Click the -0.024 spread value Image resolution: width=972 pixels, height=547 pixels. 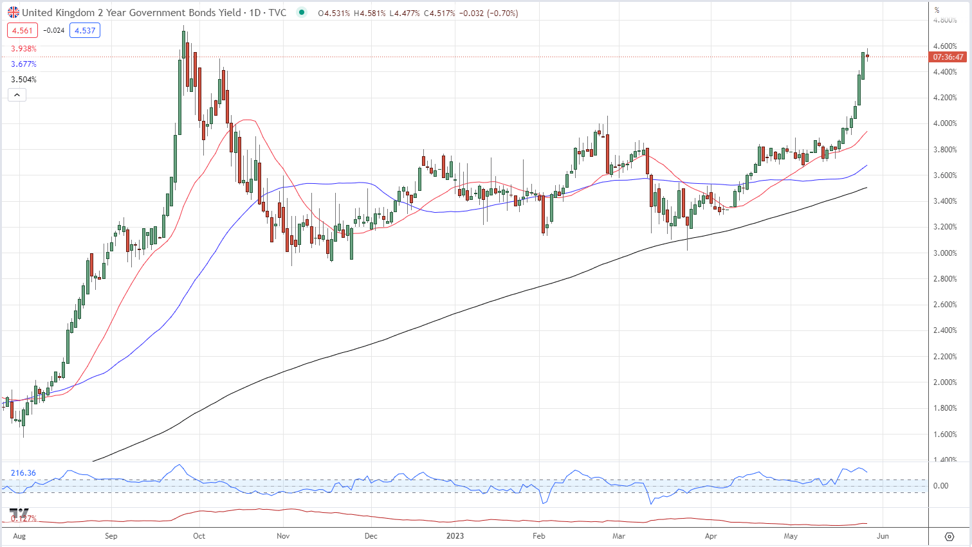pos(54,30)
